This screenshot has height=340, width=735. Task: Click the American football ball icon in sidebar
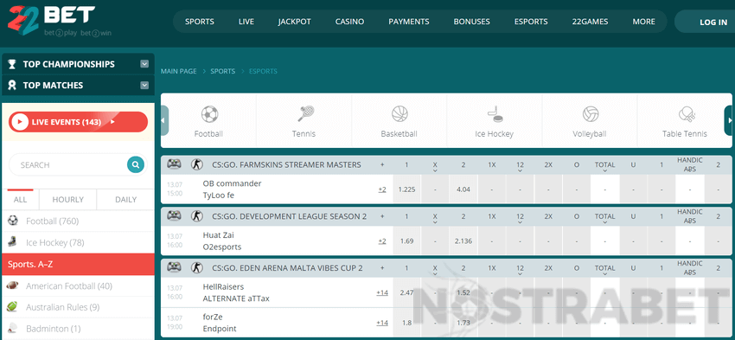click(13, 285)
